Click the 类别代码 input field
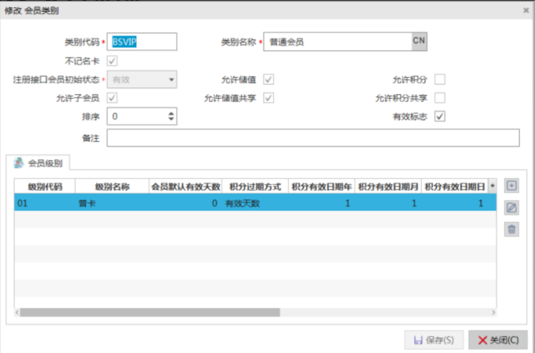Image resolution: width=535 pixels, height=353 pixels. [x=142, y=42]
